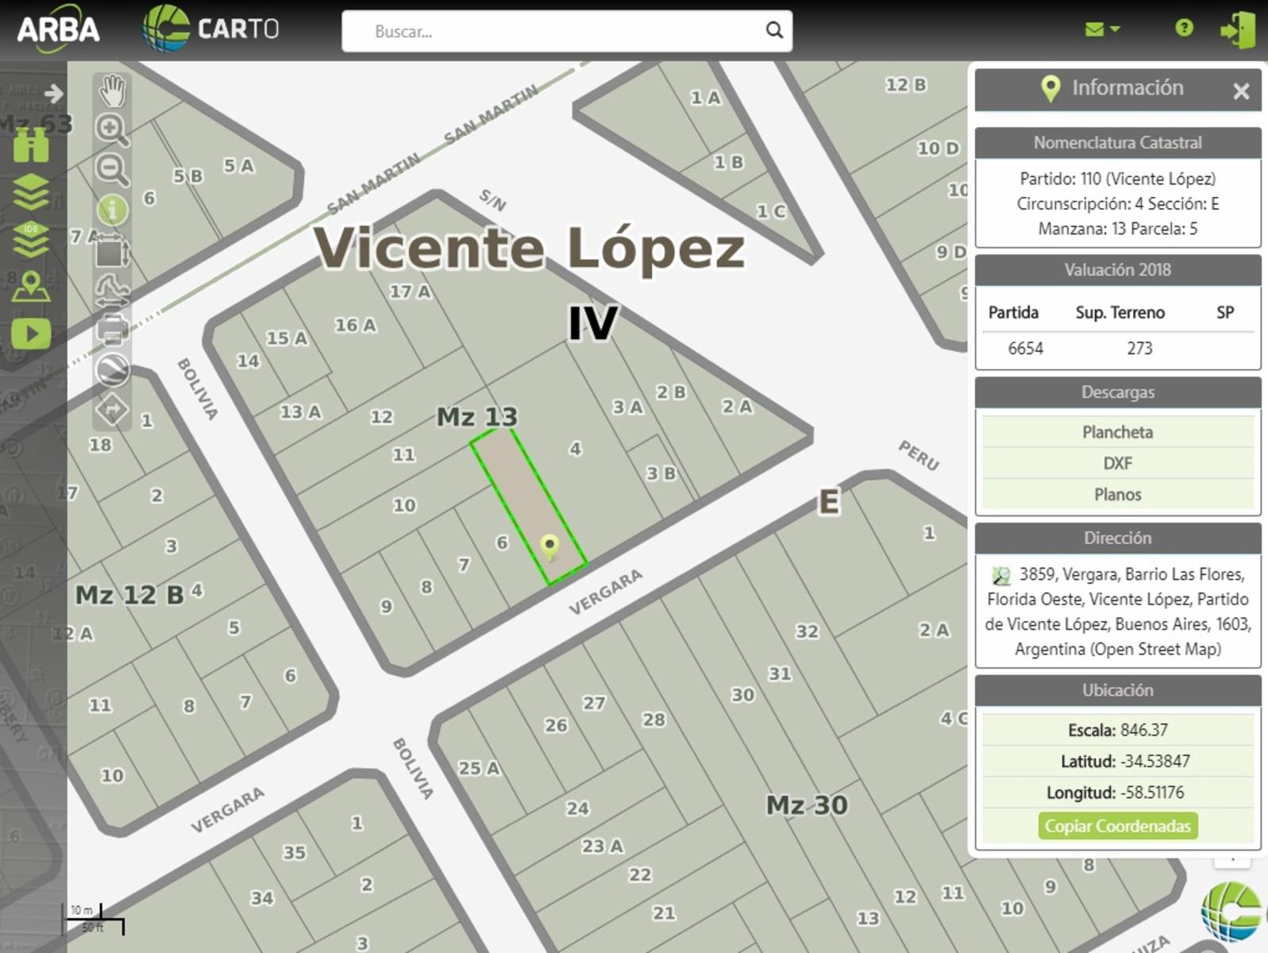Click the zoom in magnifier tool
The image size is (1268, 953).
pos(111,129)
